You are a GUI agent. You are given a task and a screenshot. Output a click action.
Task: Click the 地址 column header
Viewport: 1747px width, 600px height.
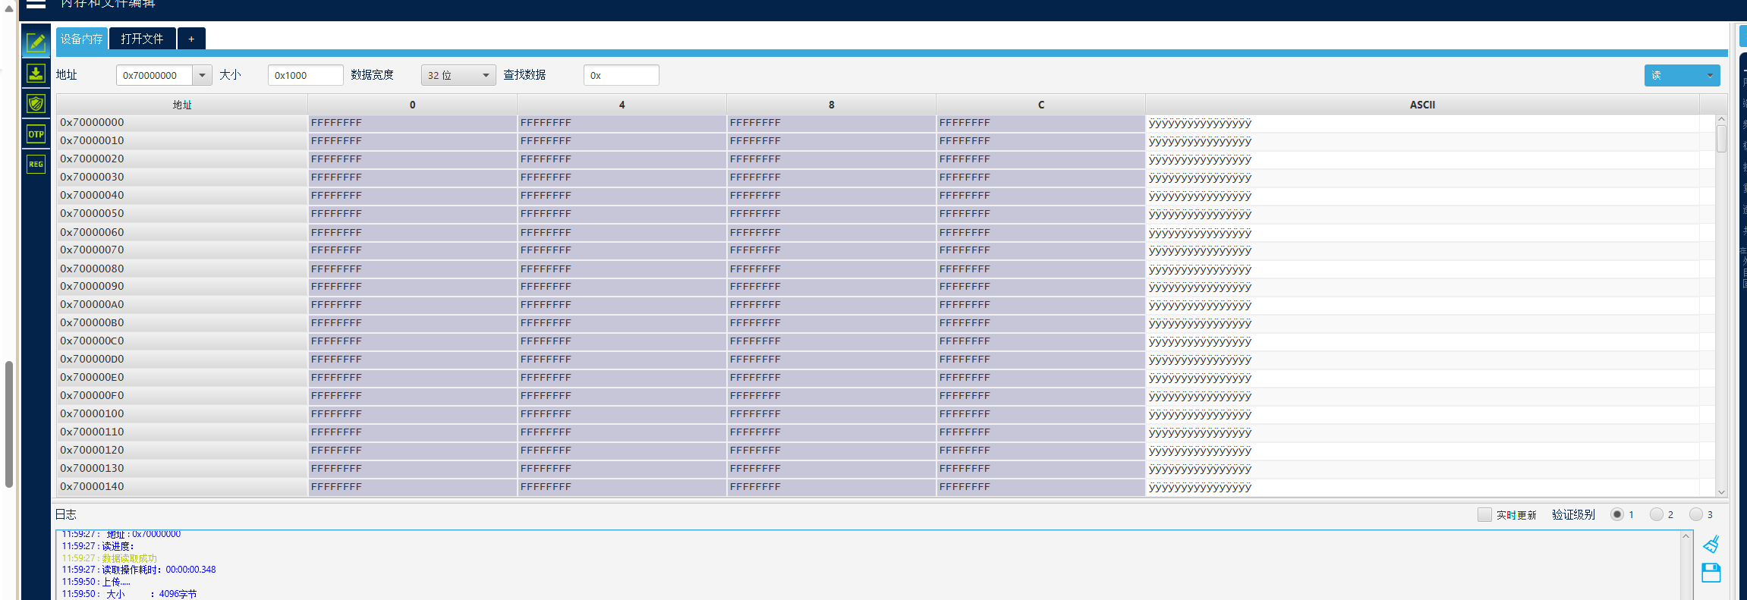182,105
